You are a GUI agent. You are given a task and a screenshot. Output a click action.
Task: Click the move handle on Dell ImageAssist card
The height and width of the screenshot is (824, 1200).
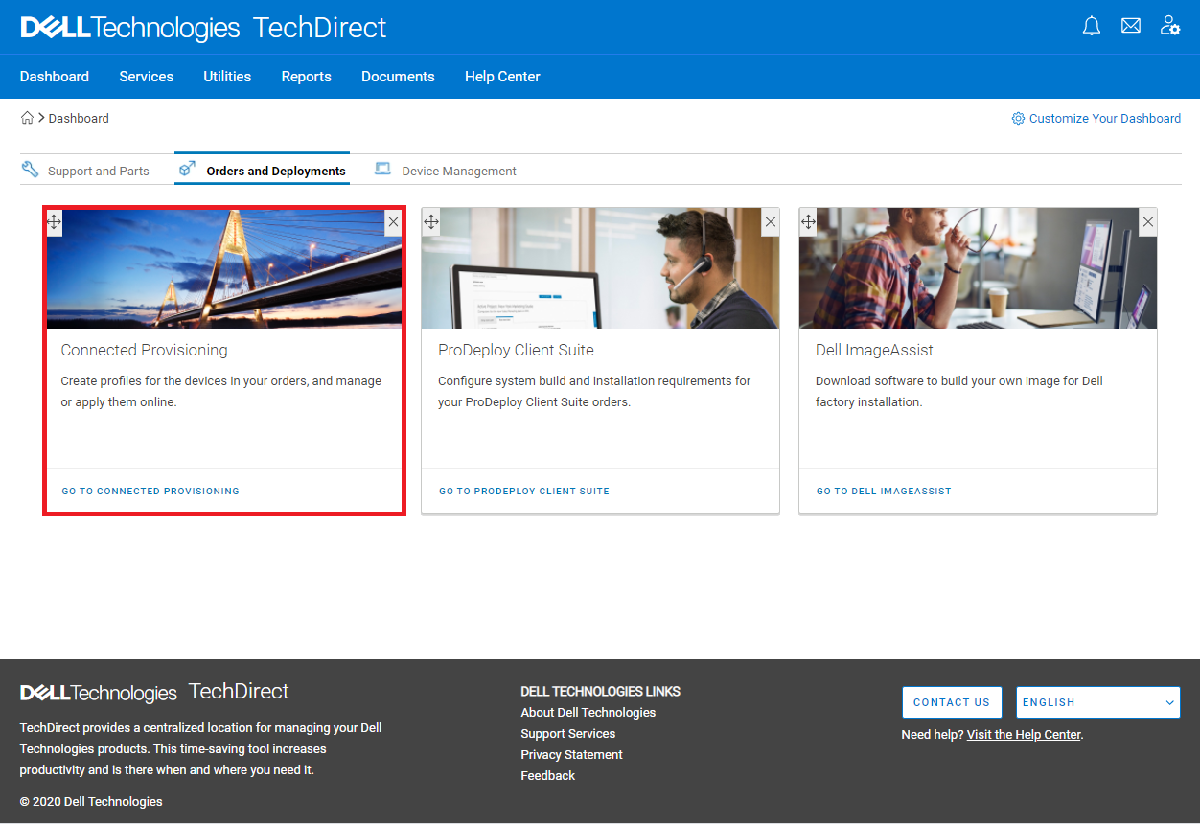pos(809,222)
